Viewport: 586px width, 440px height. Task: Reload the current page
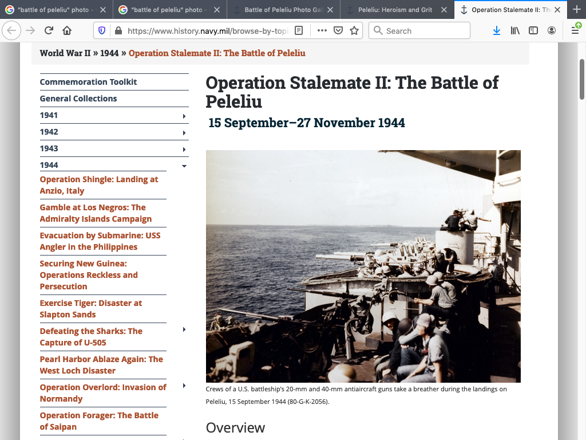(x=49, y=31)
